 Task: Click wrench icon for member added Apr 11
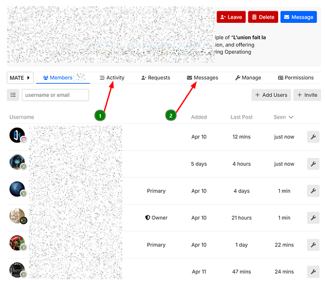[313, 271]
